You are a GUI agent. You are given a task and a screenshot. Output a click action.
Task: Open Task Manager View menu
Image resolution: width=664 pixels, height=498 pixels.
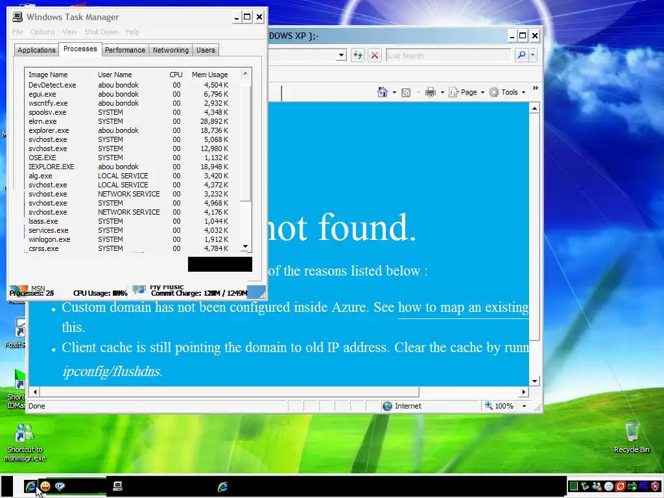click(x=69, y=32)
